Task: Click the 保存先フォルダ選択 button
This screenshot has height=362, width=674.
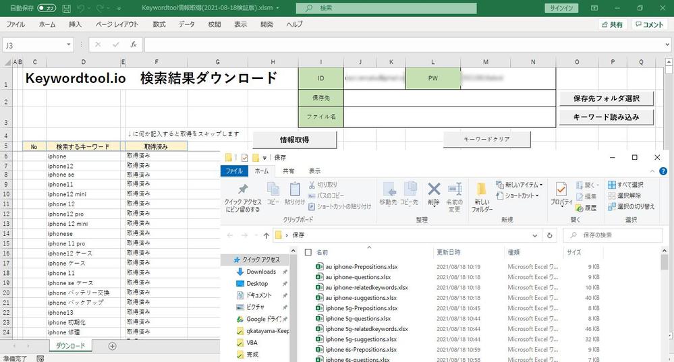Action: [x=606, y=98]
